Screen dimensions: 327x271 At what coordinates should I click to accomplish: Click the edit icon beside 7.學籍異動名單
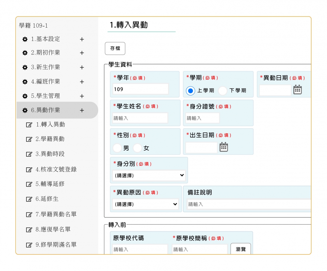pyautogui.click(x=29, y=214)
